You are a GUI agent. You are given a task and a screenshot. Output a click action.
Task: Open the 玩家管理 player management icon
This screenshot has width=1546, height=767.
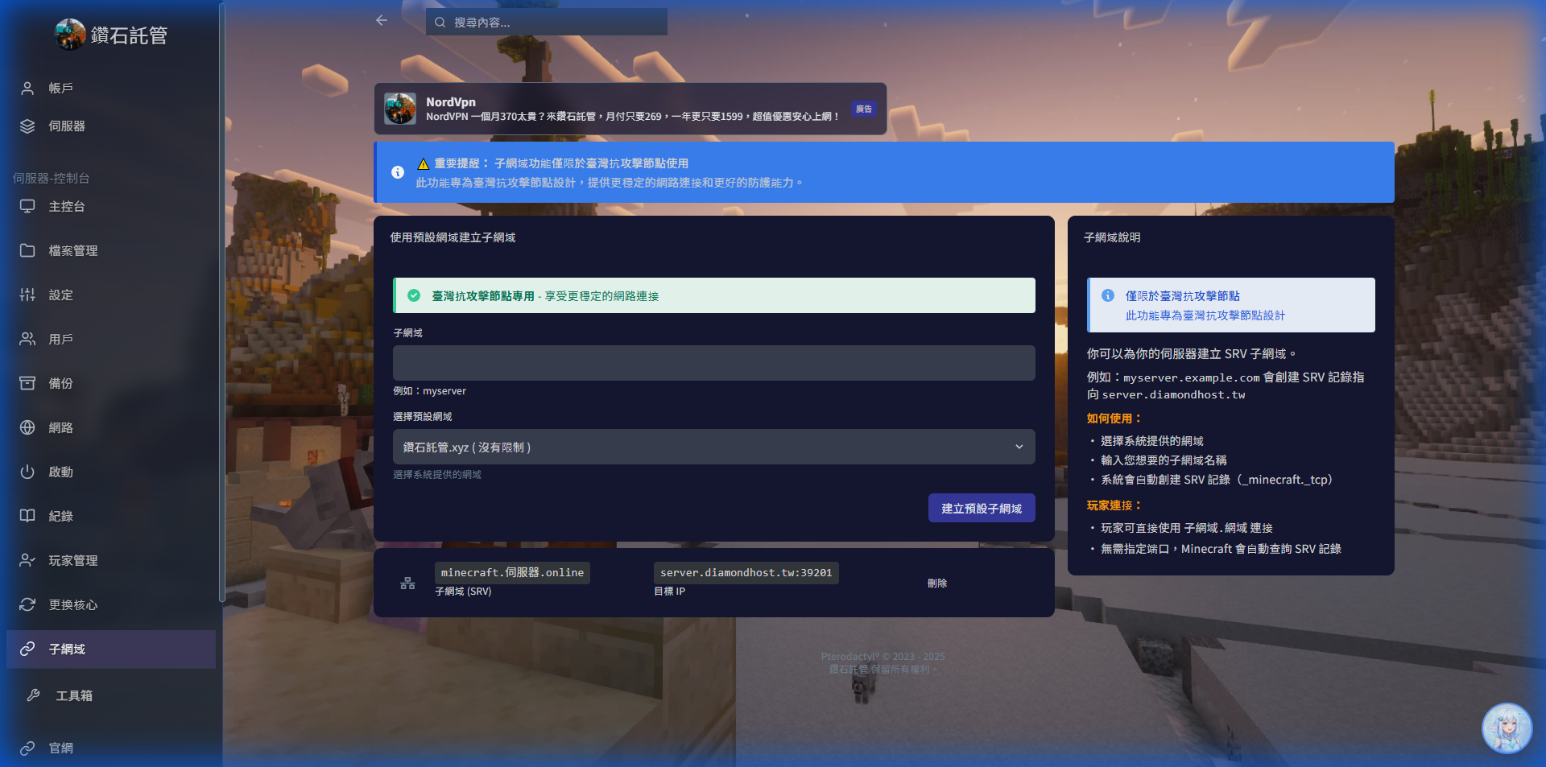tap(28, 560)
